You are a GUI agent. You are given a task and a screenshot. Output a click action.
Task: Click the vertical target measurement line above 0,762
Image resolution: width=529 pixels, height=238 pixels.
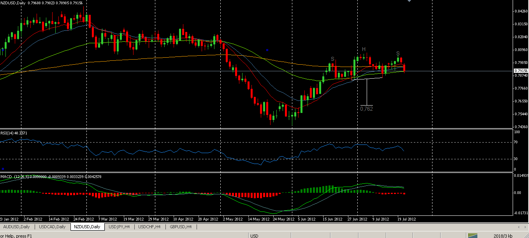[x=367, y=92]
